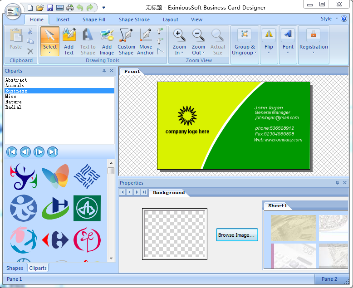Click the clipart gallery vertical scrollbar thumb
The height and width of the screenshot is (288, 353).
tap(111, 171)
